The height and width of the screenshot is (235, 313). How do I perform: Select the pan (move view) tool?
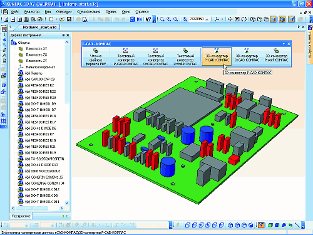(x=230, y=19)
